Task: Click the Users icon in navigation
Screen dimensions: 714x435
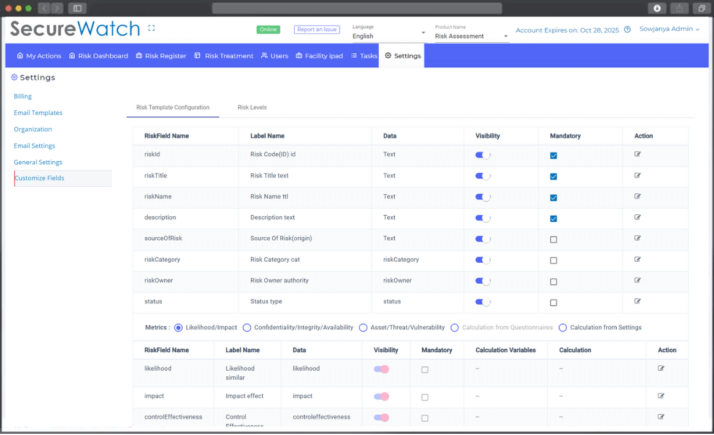Action: (x=263, y=56)
